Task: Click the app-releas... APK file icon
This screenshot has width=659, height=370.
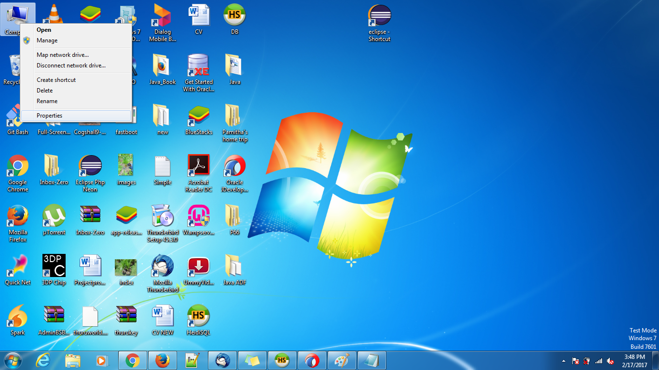Action: click(x=126, y=220)
